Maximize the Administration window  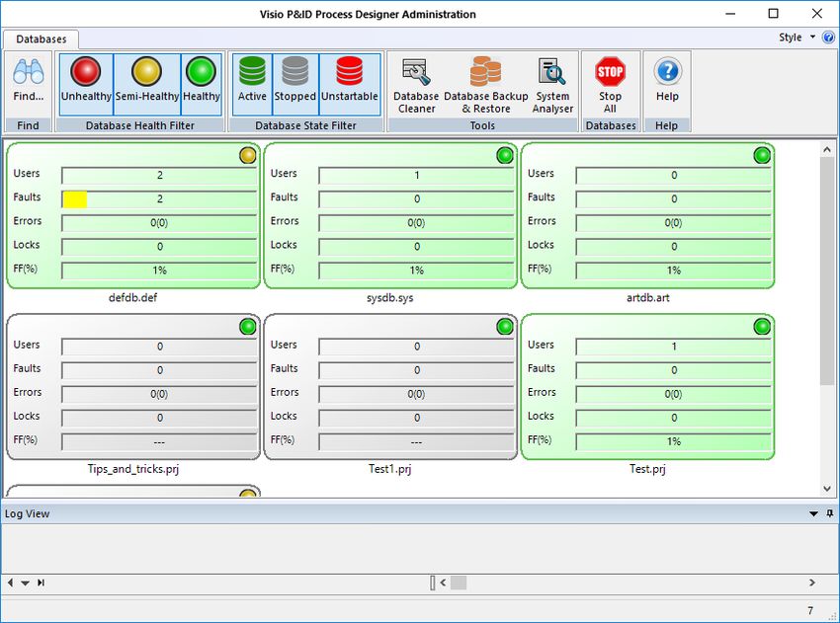[x=773, y=14]
